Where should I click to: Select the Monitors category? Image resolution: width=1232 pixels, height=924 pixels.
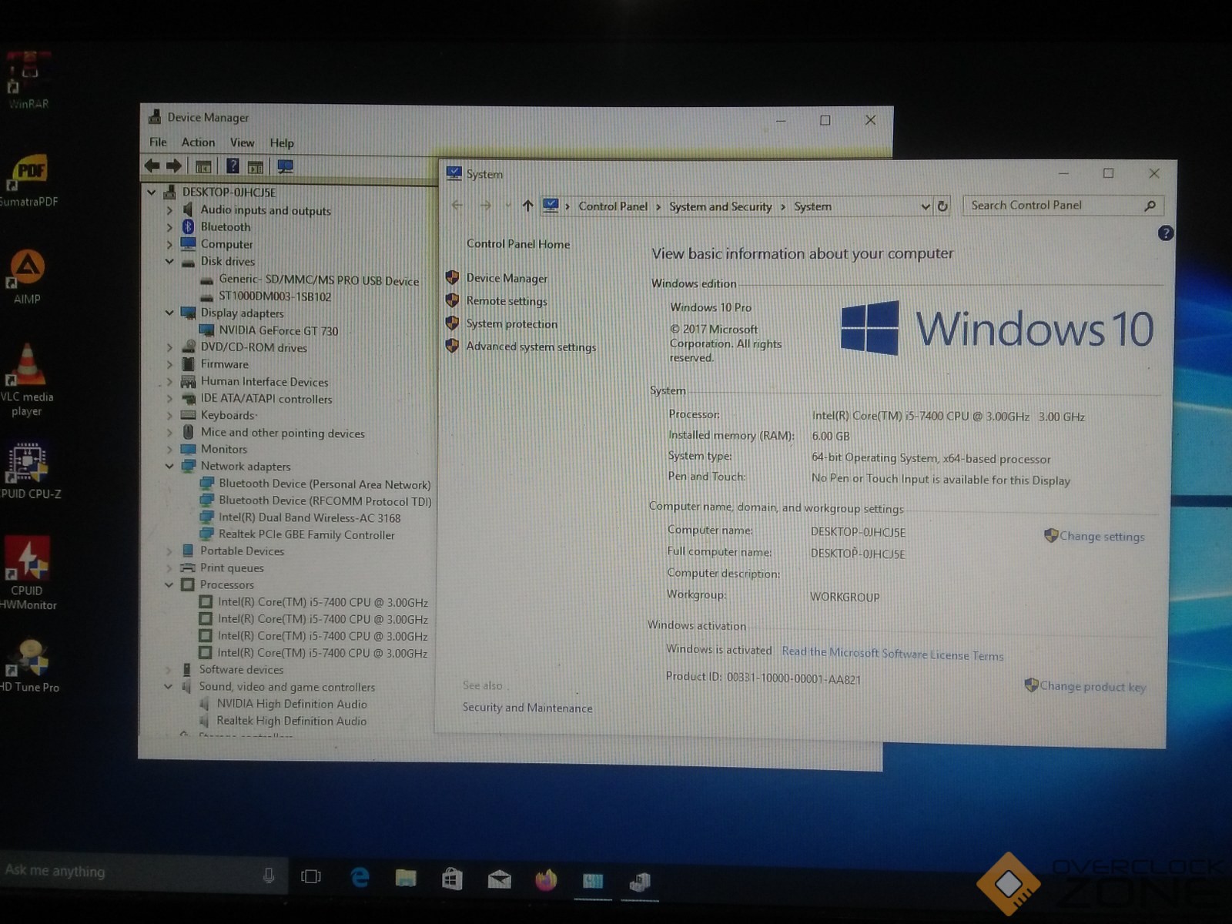point(224,449)
